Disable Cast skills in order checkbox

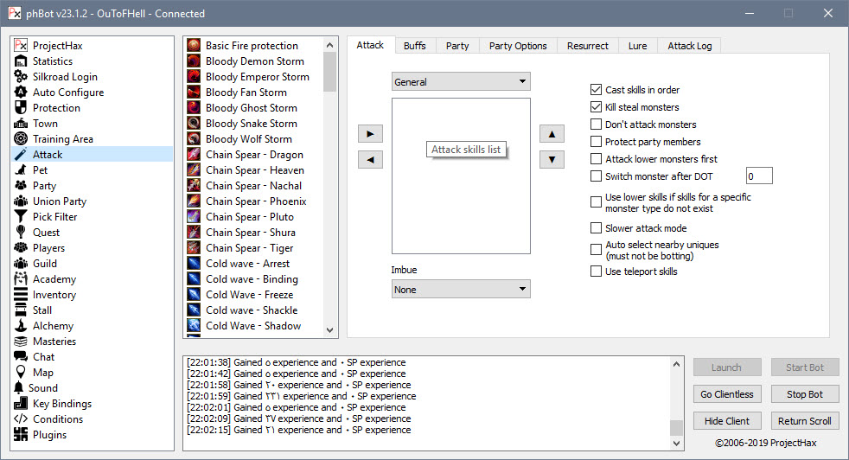(x=596, y=90)
